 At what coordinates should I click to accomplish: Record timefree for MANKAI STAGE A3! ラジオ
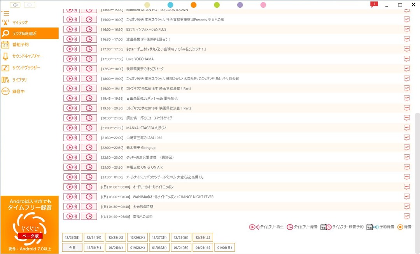pyautogui.click(x=89, y=128)
